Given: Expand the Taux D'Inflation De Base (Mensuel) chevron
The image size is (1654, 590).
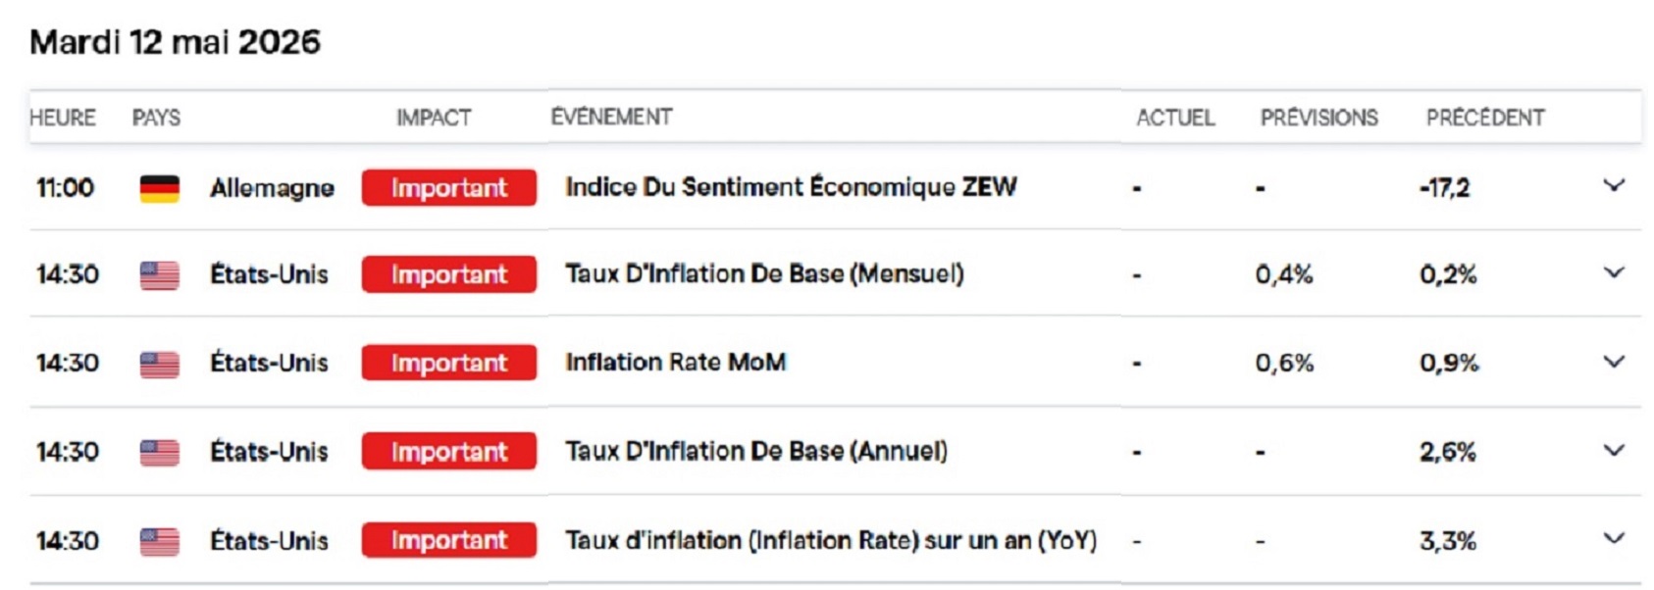Looking at the screenshot, I should (1614, 272).
